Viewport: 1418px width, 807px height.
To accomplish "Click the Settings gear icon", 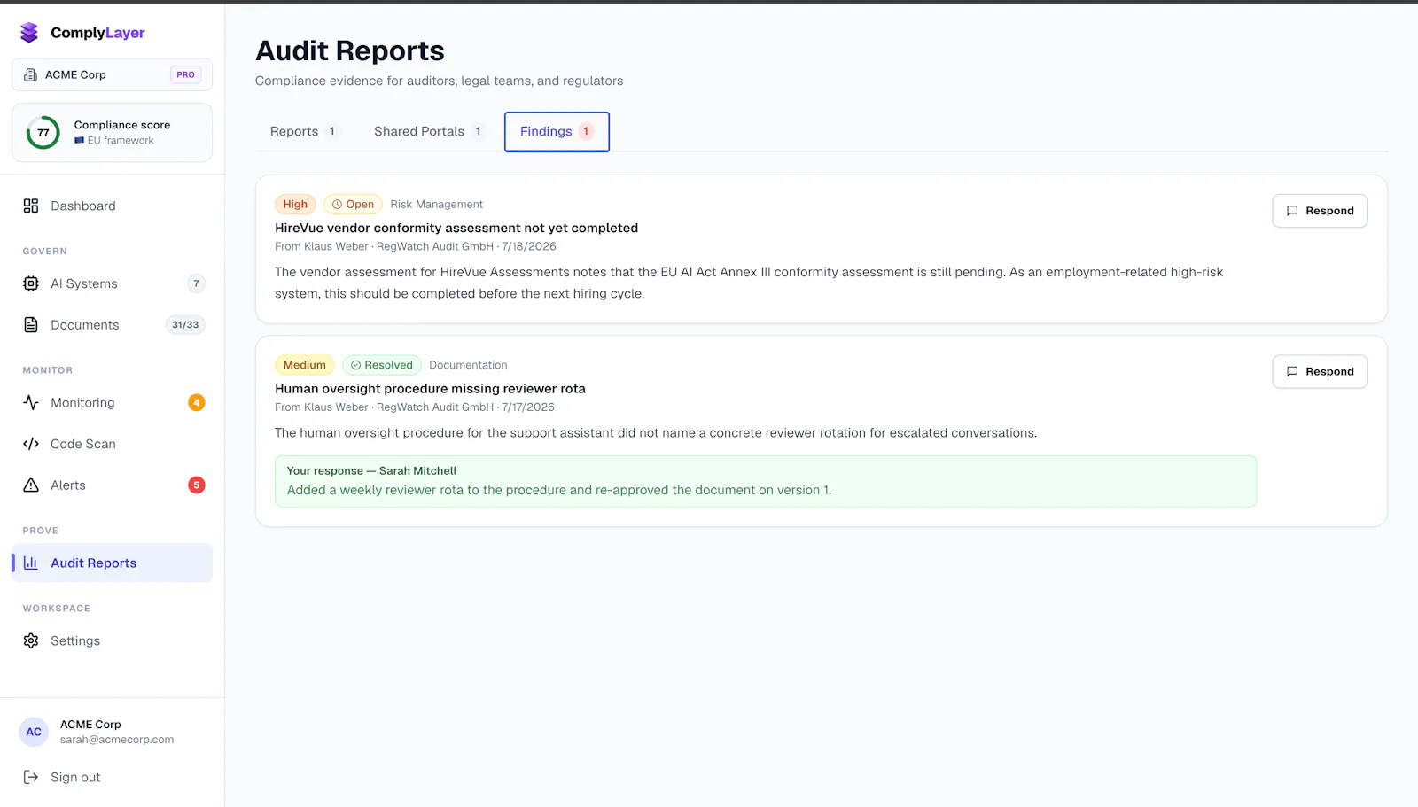I will click(x=31, y=640).
